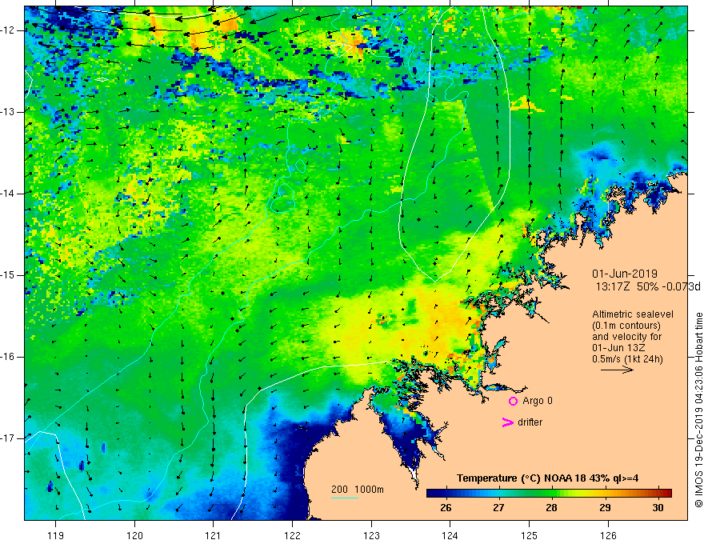Click the longitude axis label 123
The height and width of the screenshot is (544, 704).
(x=371, y=535)
